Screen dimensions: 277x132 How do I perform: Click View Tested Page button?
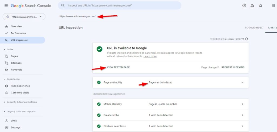click(x=118, y=67)
